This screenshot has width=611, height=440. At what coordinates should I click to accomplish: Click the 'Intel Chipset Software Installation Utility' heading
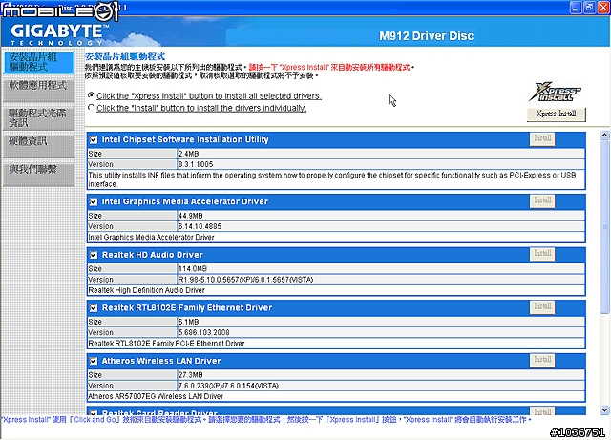point(185,140)
